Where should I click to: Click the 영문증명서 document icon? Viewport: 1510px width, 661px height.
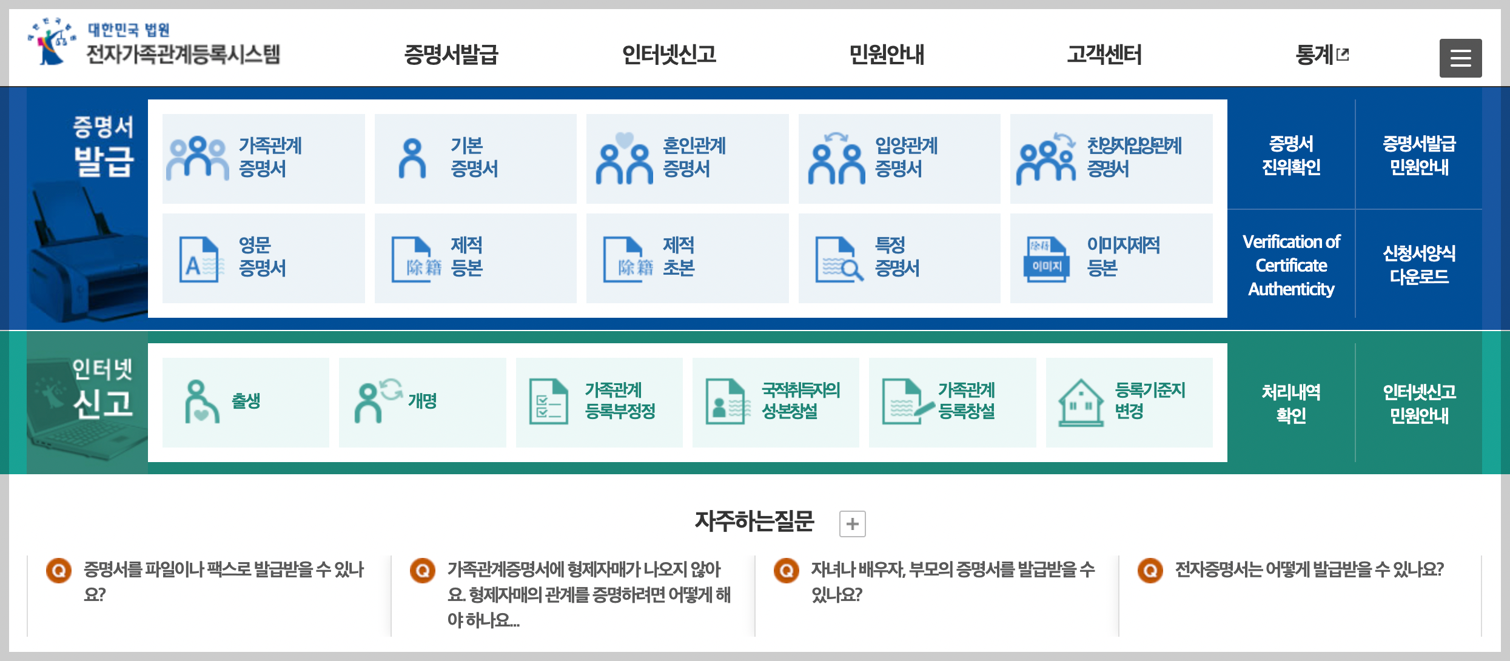pyautogui.click(x=198, y=259)
